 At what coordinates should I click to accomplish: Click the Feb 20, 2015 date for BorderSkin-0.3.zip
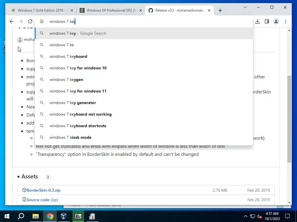[x=258, y=190]
